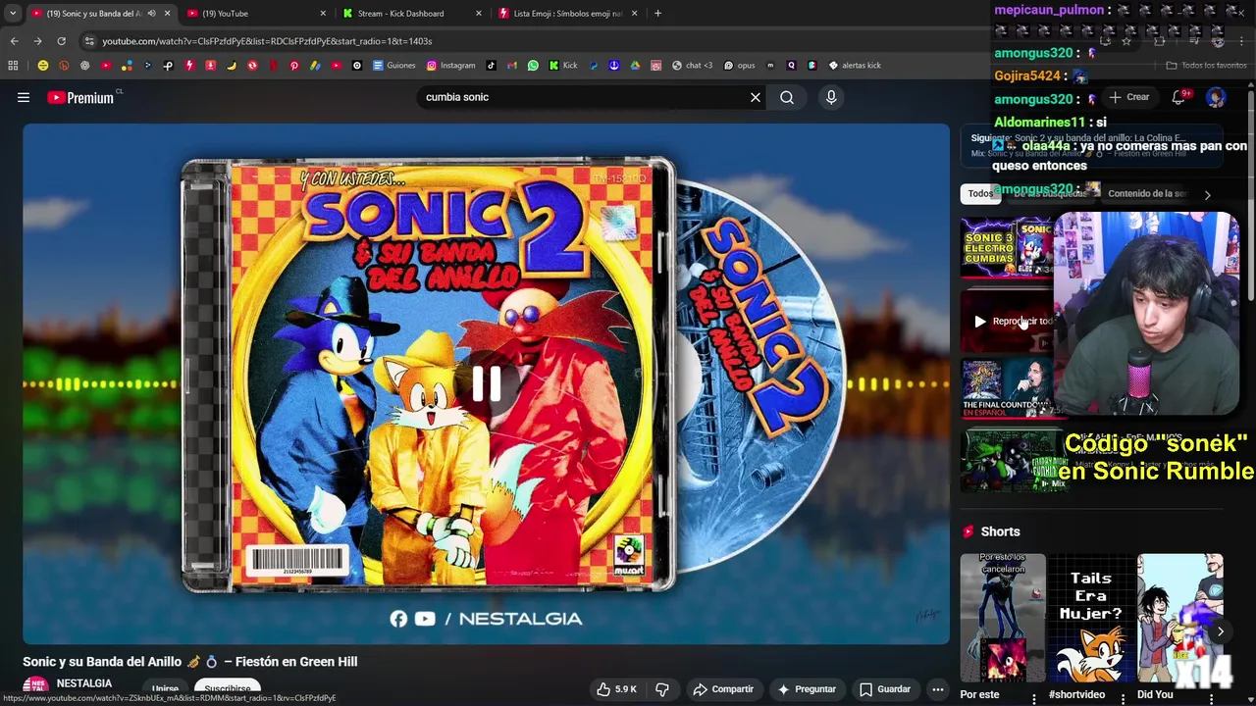Viewport: 1256px width, 706px height.
Task: Switch to 'Stream - Kick Dashboard' tab
Action: click(x=412, y=14)
